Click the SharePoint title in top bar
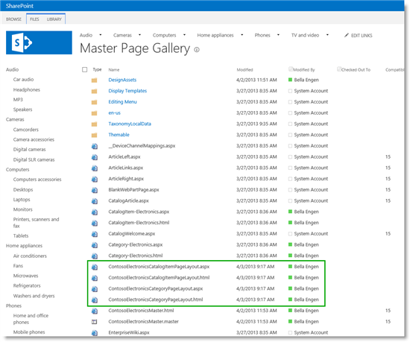The image size is (410, 342). [x=19, y=6]
